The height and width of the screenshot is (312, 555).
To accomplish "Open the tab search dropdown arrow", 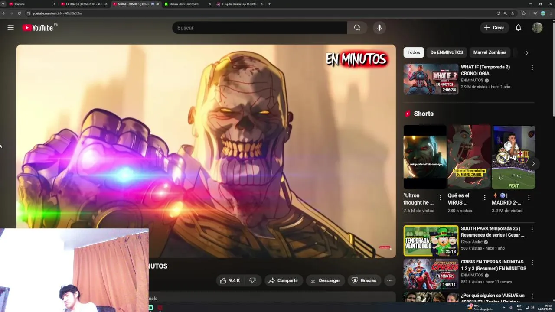I will tap(3, 4).
